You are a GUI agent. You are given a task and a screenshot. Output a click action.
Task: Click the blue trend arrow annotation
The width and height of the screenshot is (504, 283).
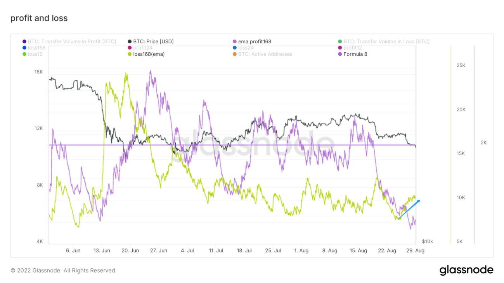coord(409,209)
